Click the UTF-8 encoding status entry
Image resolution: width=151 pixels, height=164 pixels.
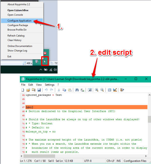pyautogui.click(x=88, y=161)
